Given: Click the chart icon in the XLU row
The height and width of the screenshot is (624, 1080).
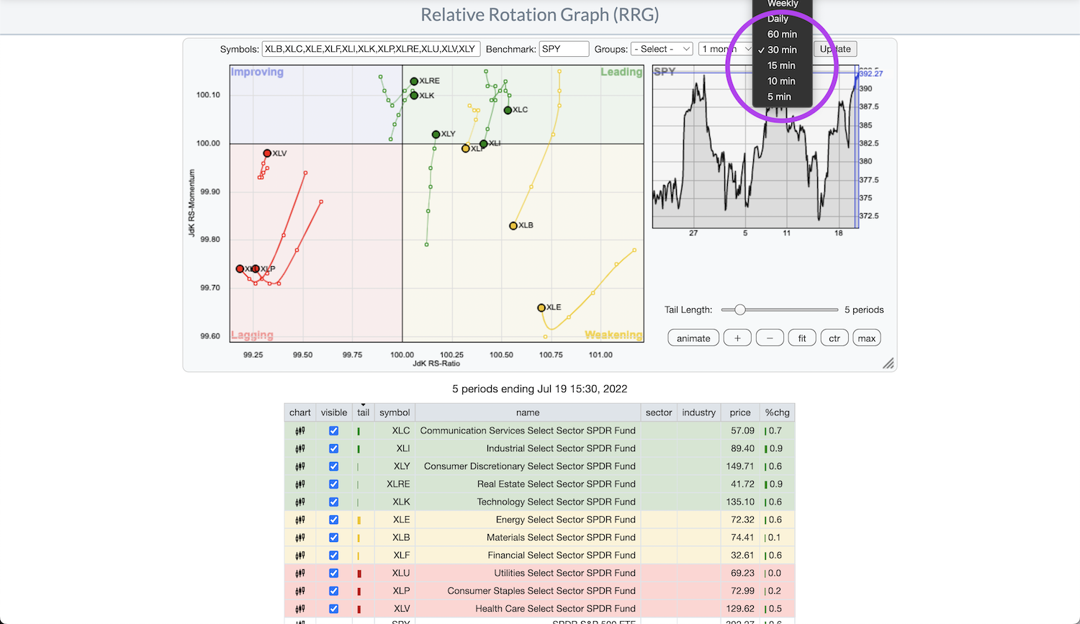Looking at the screenshot, I should [300, 574].
